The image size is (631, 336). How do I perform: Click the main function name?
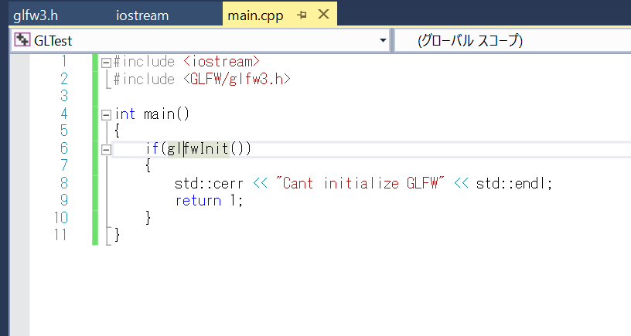[159, 114]
